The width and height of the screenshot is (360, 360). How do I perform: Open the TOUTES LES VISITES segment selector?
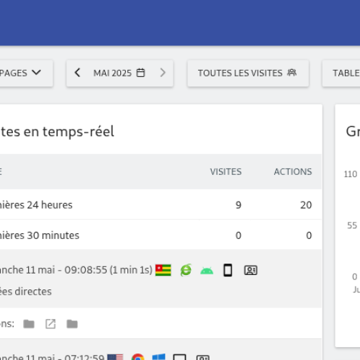pos(248,73)
